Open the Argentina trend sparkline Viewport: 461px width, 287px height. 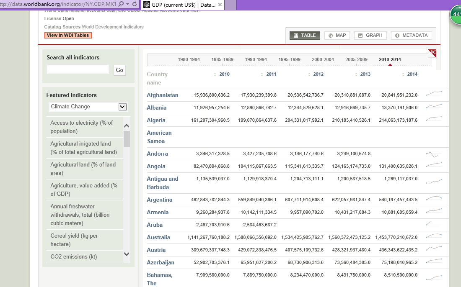(434, 199)
